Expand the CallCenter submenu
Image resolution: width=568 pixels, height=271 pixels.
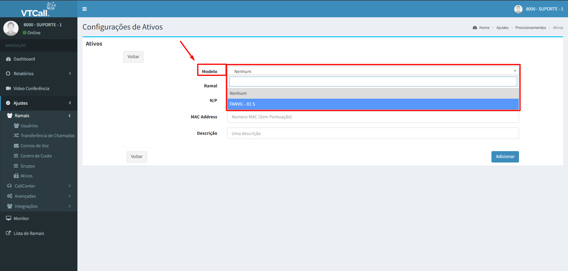[25, 186]
